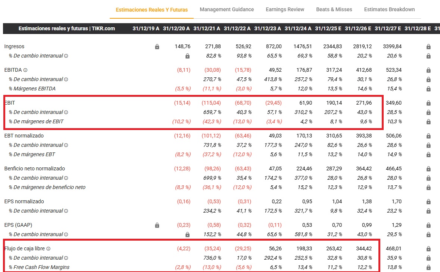Click the lock icon in the Flujo de caja libre row under 31/12/28

click(x=428, y=249)
